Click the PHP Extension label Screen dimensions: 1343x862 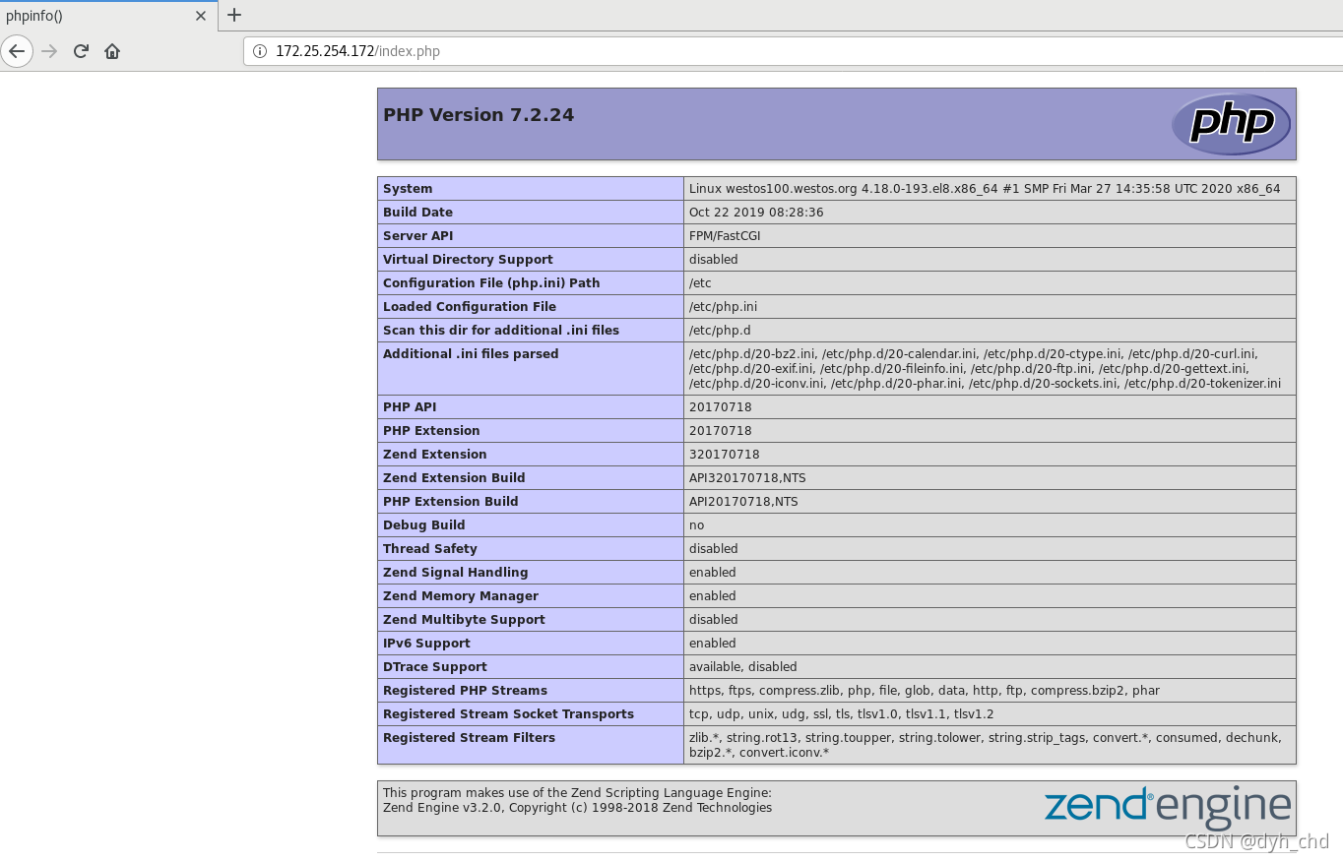[x=431, y=431]
